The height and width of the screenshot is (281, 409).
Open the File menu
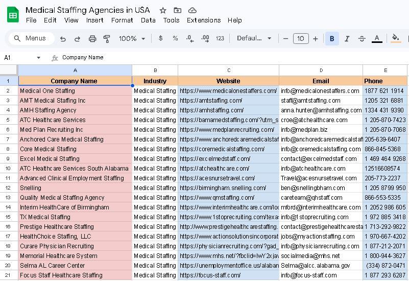click(31, 20)
